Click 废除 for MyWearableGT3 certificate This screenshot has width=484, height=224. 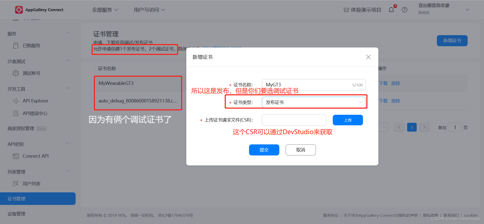[396, 83]
